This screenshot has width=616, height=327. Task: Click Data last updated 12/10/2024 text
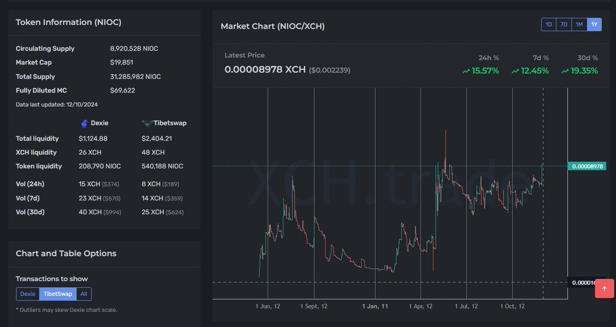56,104
